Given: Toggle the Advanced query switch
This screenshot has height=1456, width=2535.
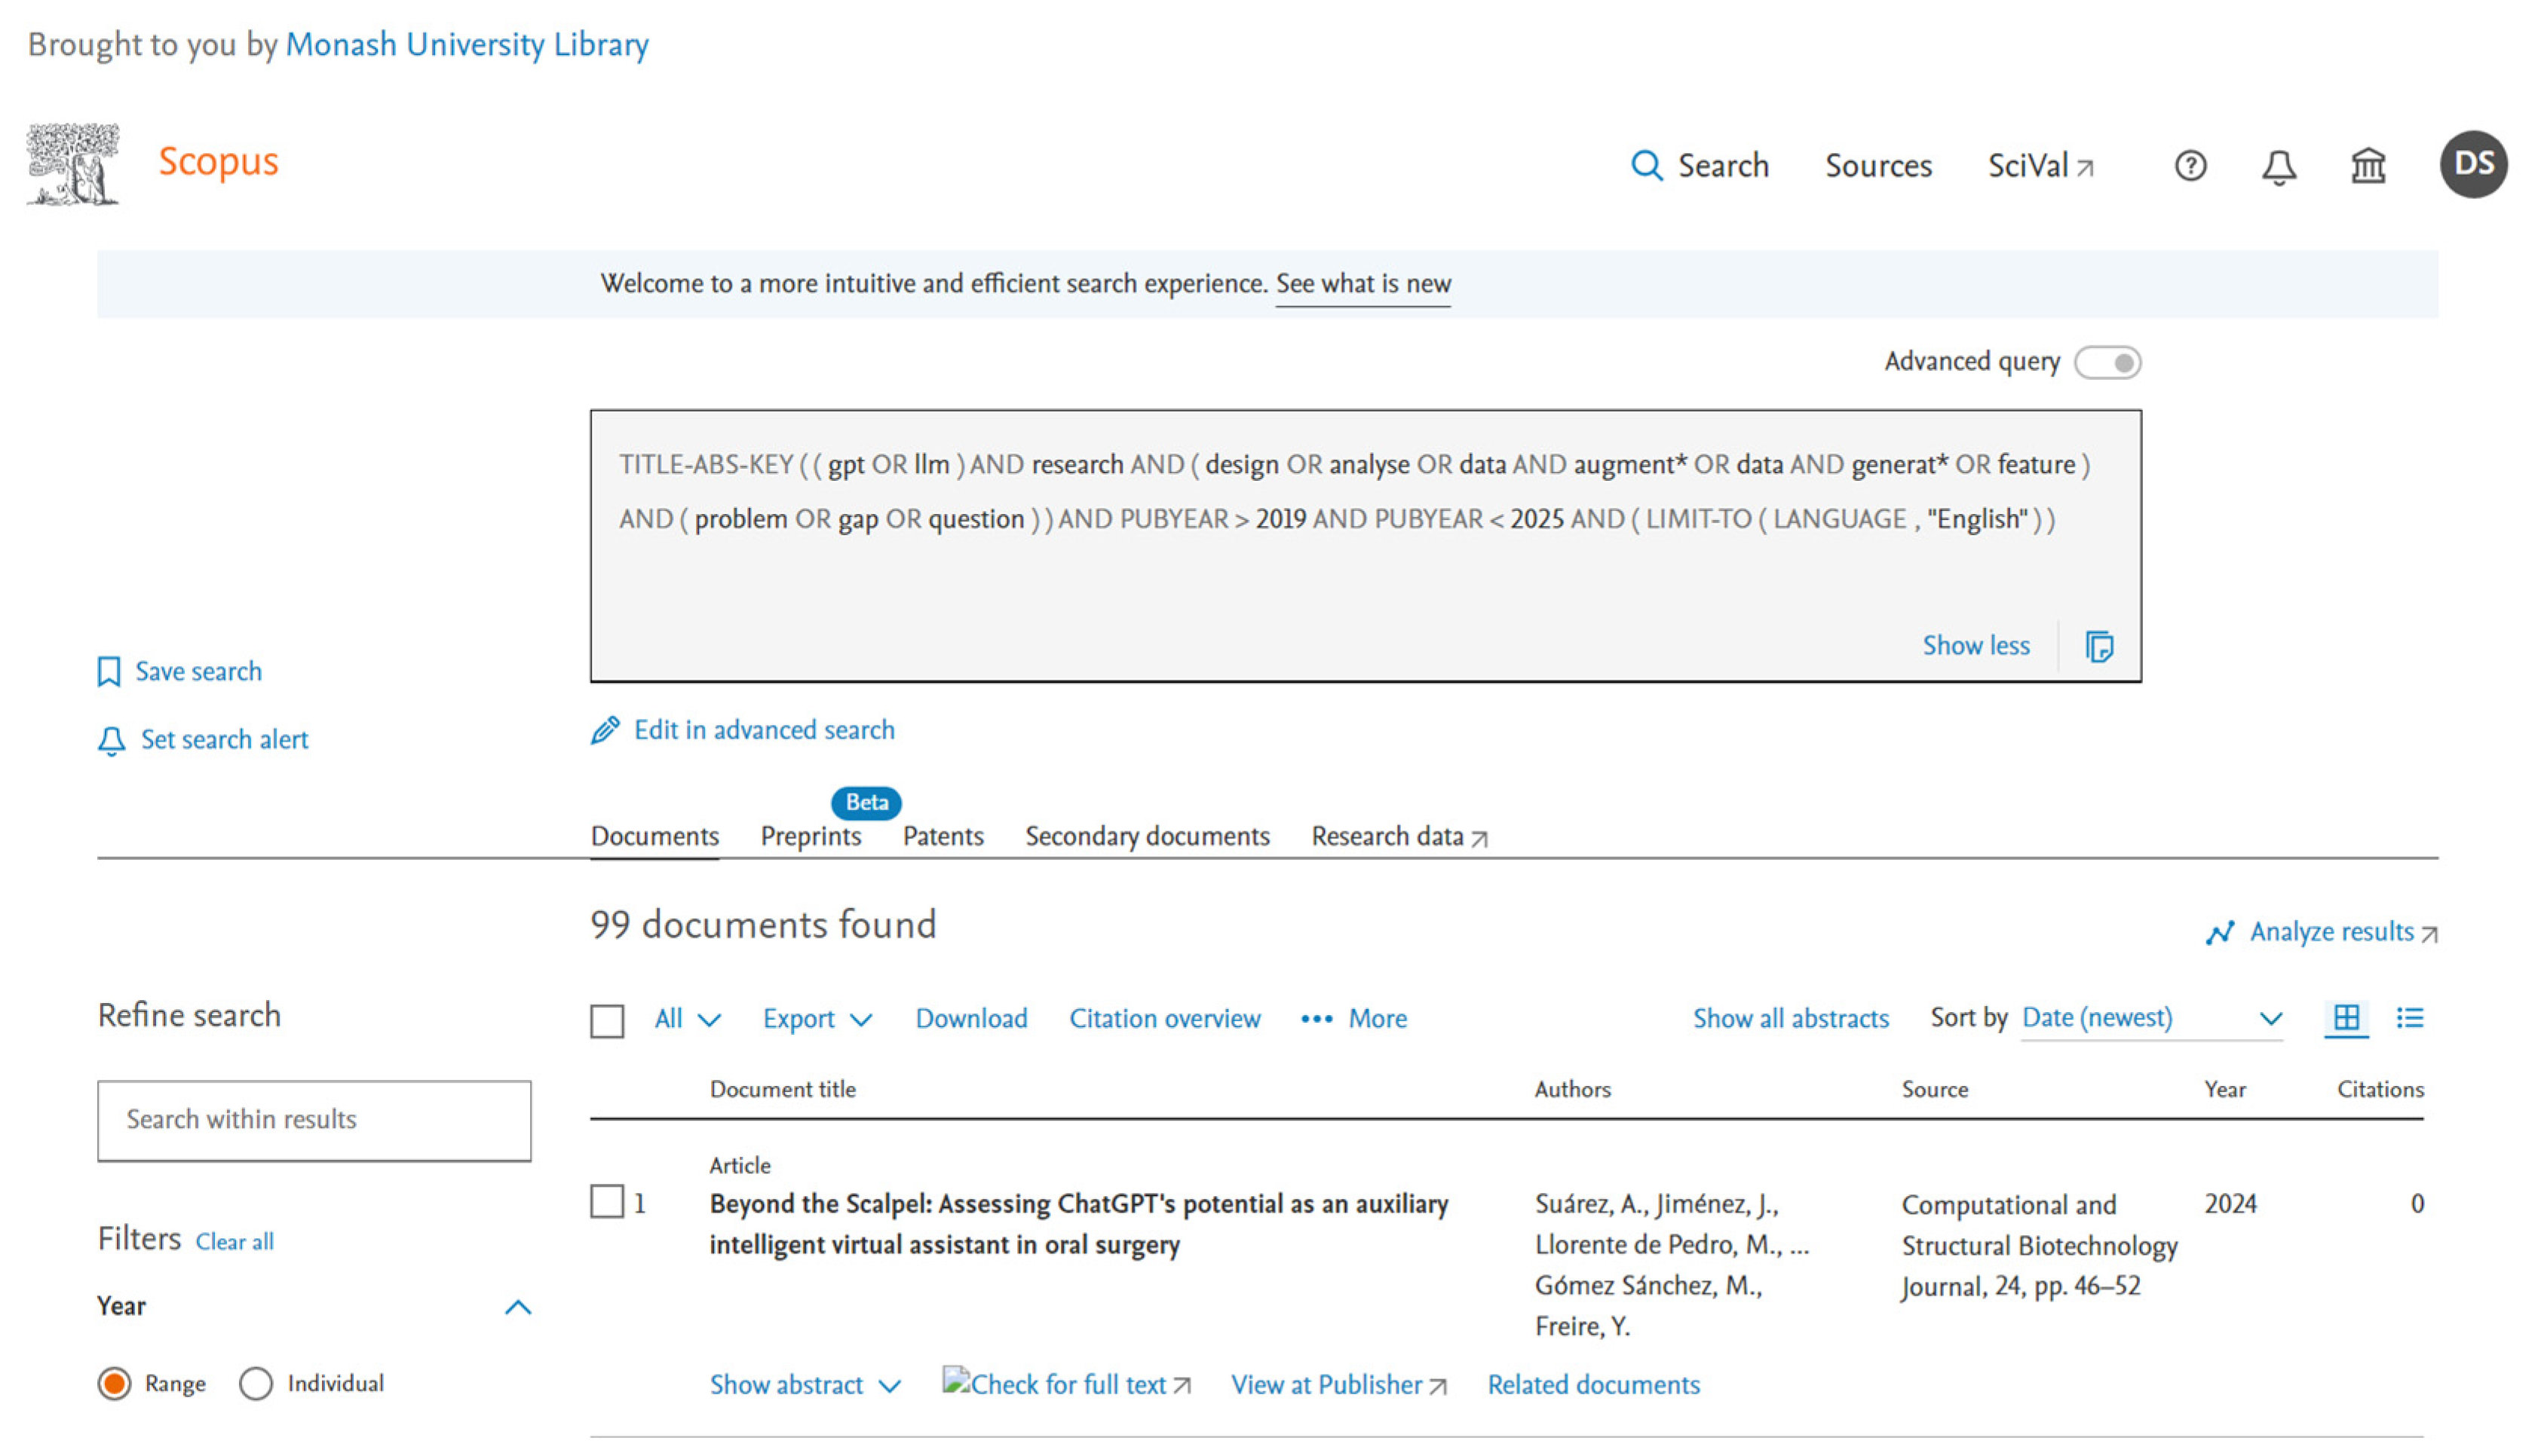Looking at the screenshot, I should pos(2107,362).
